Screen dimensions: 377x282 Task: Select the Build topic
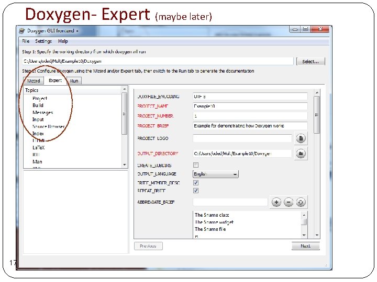coord(38,105)
